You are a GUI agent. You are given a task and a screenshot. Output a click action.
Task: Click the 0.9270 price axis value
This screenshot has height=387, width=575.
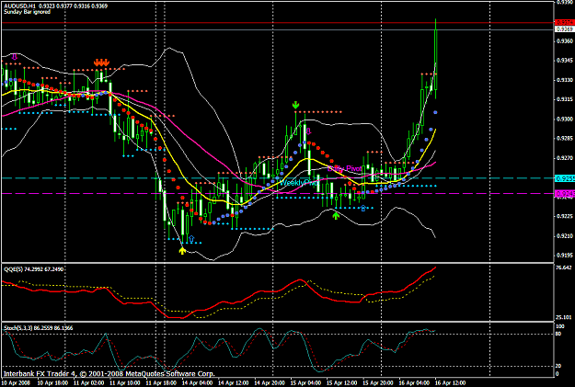(565, 158)
